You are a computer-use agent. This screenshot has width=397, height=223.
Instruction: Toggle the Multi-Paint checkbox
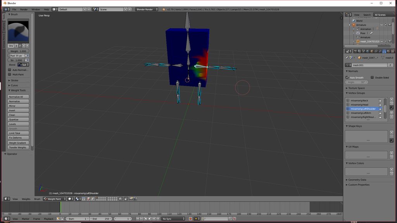pos(10,74)
